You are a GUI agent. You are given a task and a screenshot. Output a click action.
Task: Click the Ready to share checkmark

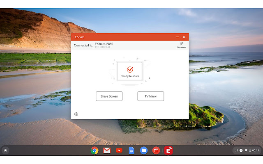pos(130,69)
